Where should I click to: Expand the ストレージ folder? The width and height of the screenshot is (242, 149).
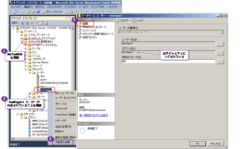tap(26, 66)
